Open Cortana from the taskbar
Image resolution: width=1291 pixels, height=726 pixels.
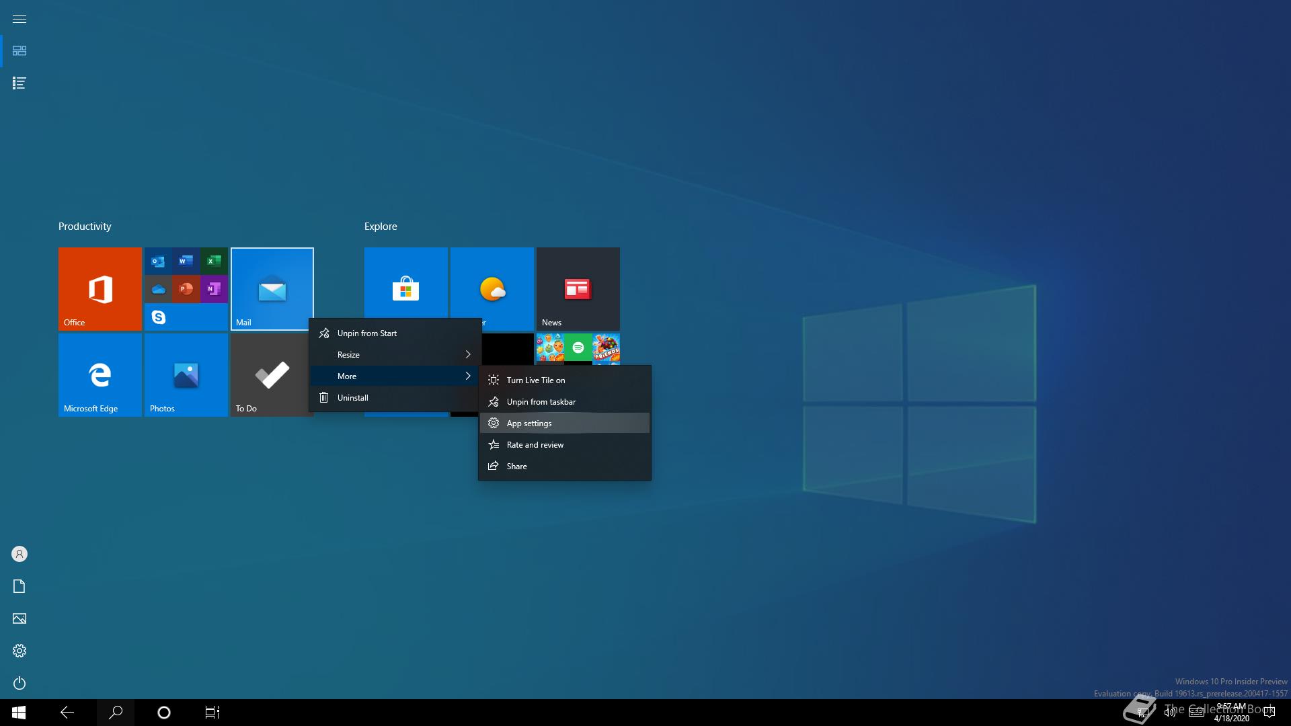[164, 713]
